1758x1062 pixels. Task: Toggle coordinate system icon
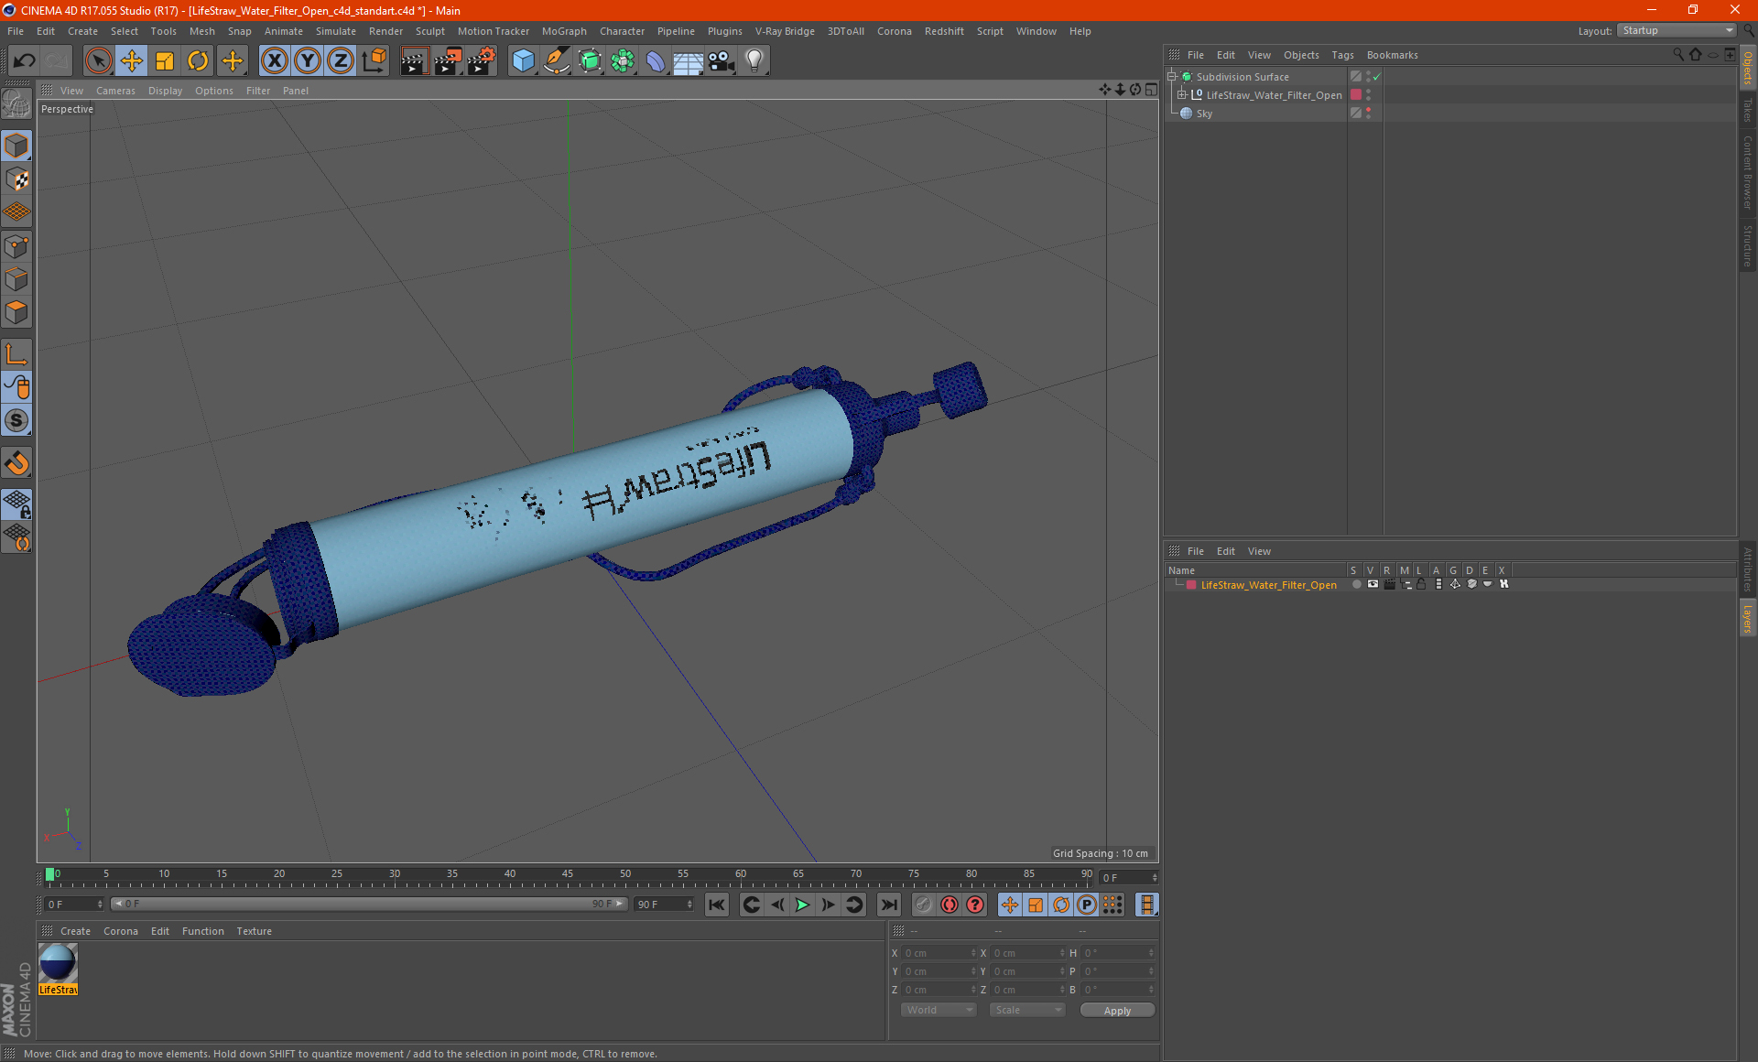click(x=374, y=61)
